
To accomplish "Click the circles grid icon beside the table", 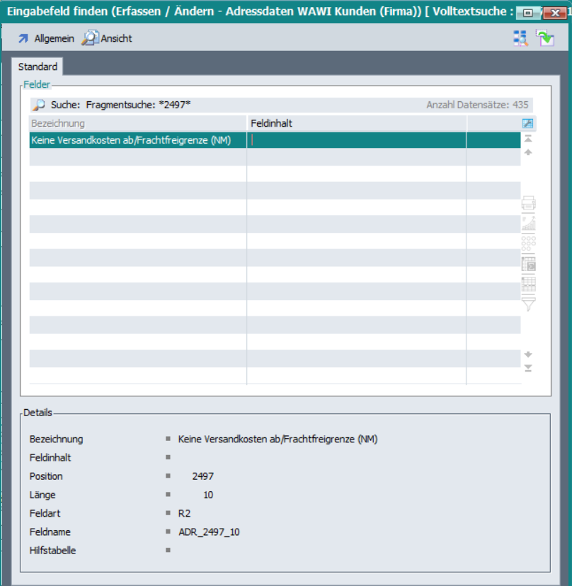I will [x=528, y=244].
